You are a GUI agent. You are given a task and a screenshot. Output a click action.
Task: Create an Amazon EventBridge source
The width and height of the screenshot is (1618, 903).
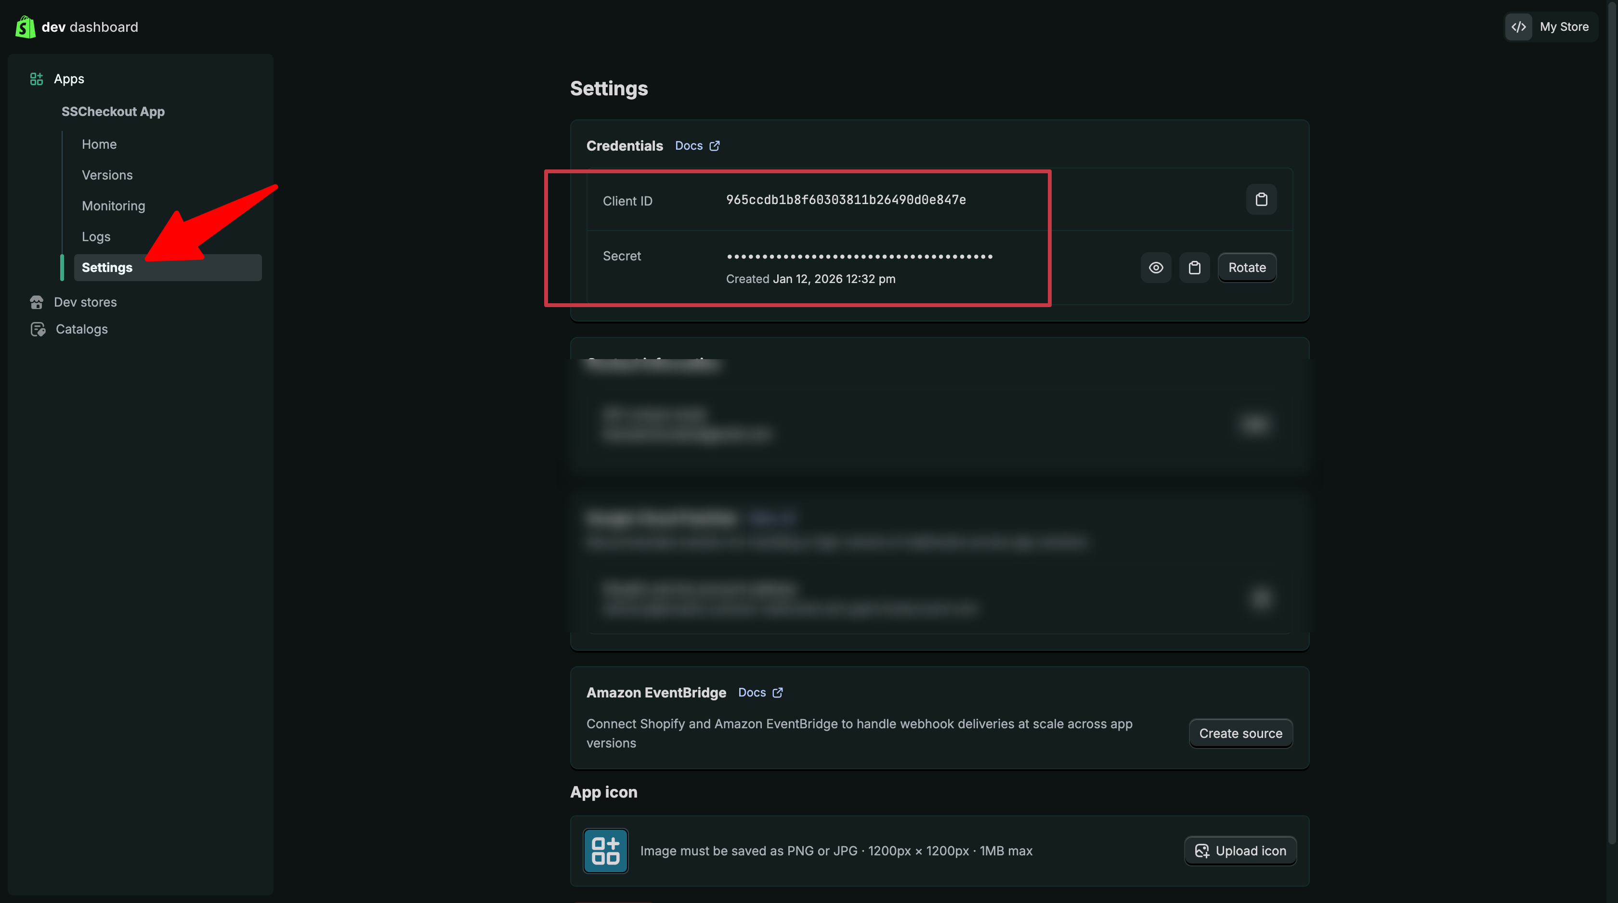click(x=1240, y=733)
